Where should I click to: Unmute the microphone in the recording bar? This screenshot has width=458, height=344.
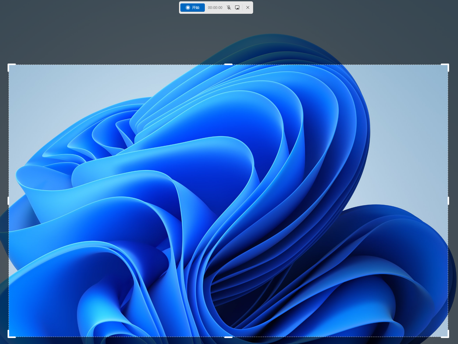(229, 8)
